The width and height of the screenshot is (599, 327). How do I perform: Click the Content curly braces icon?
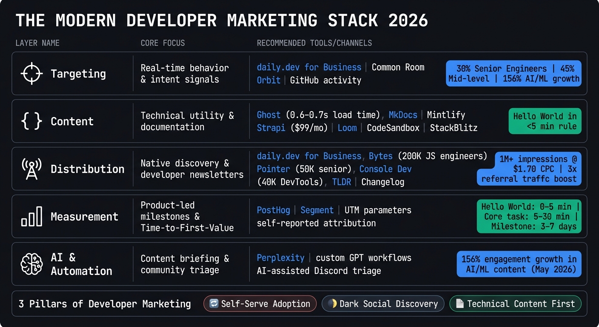tap(31, 121)
